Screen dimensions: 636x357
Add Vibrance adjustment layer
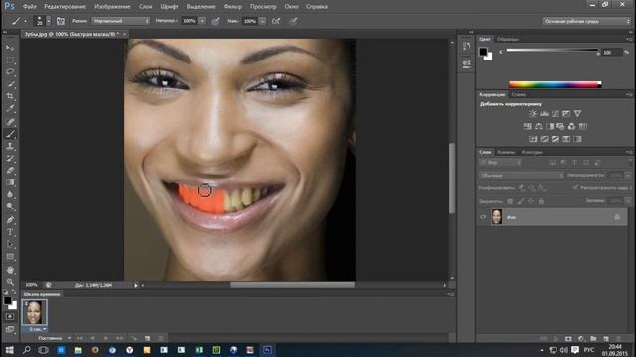(x=577, y=114)
